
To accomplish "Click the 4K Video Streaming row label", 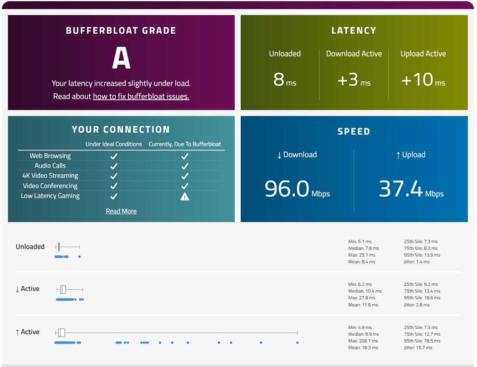I will pos(50,176).
